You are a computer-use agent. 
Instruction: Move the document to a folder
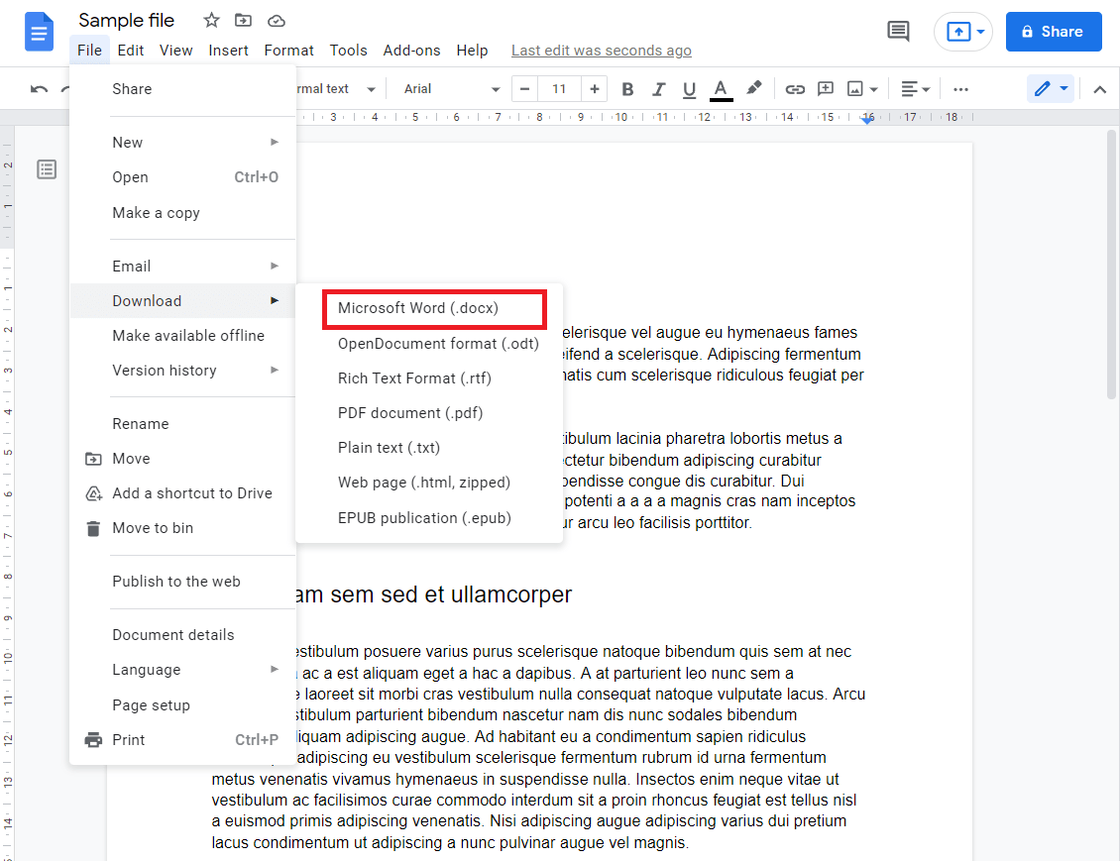click(242, 19)
